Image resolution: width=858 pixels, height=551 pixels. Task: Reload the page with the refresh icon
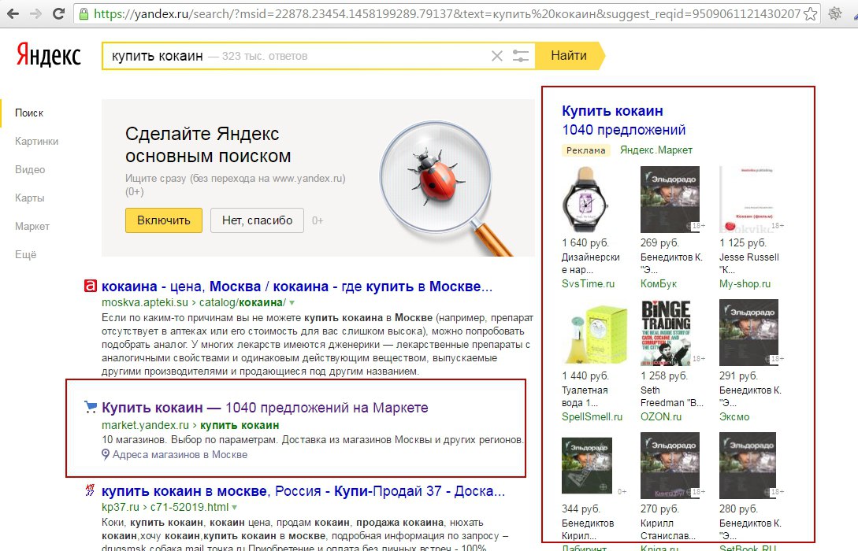tap(58, 13)
